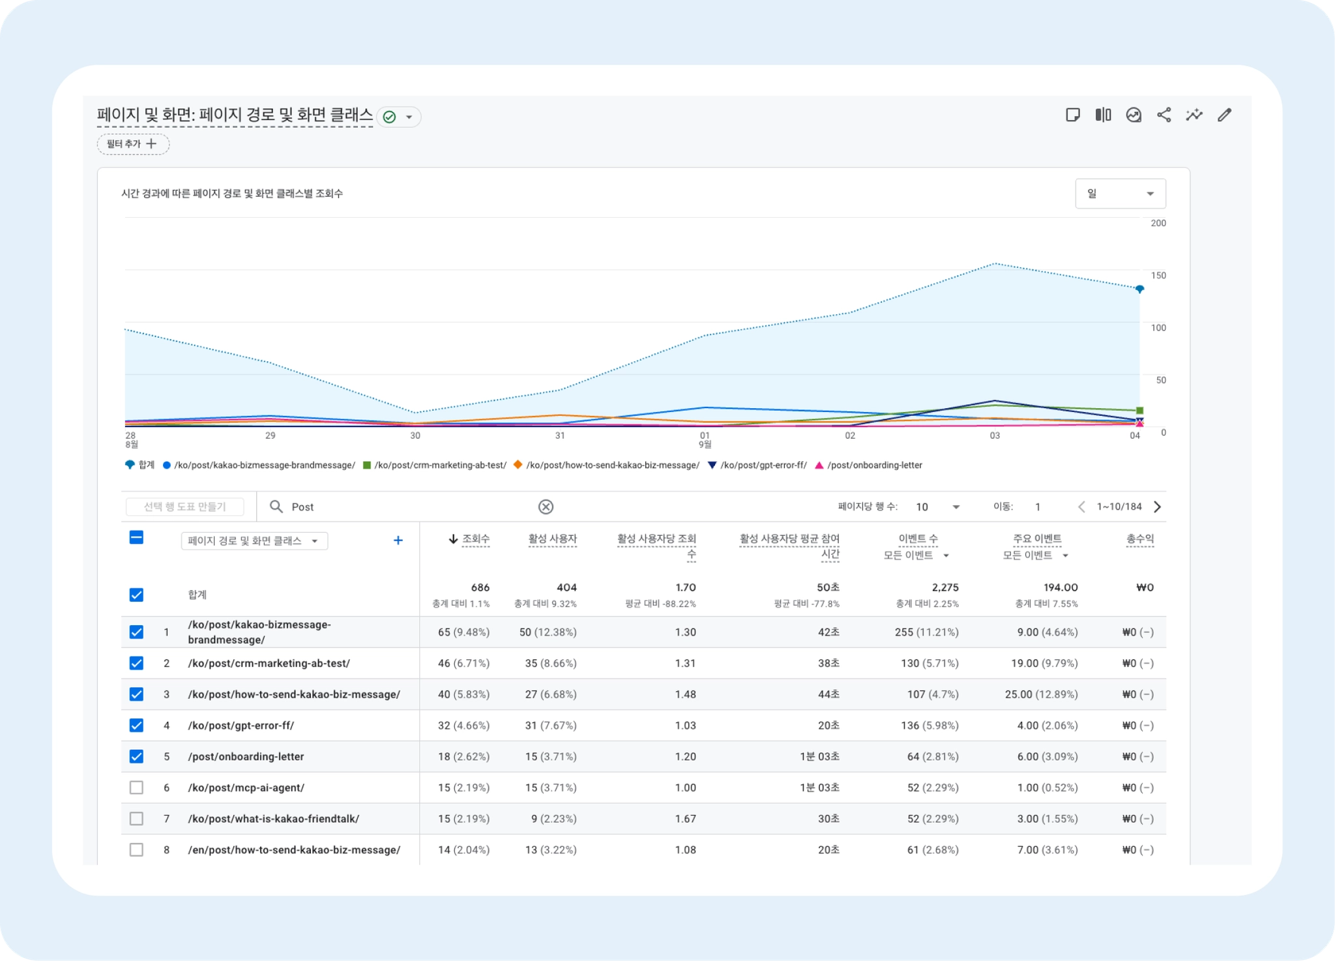
Task: Expand the rows per page dropdown
Action: [937, 507]
